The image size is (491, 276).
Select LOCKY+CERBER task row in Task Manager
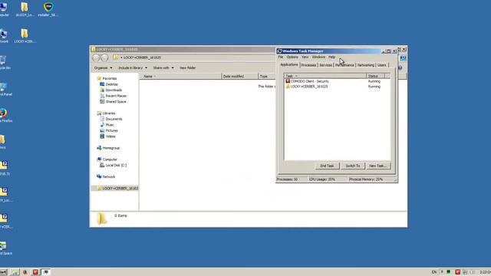pyautogui.click(x=337, y=87)
